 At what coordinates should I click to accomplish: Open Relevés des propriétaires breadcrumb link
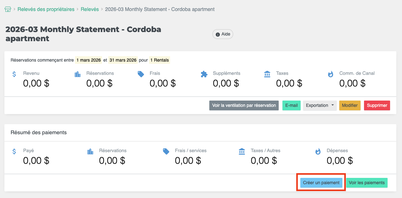pyautogui.click(x=46, y=9)
